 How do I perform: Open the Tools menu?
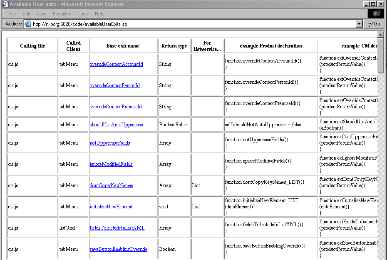pyautogui.click(x=83, y=13)
